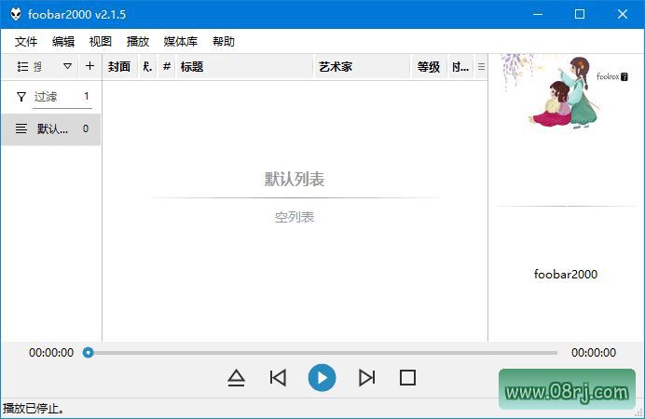Open the column header settings menu icon

pyautogui.click(x=481, y=67)
